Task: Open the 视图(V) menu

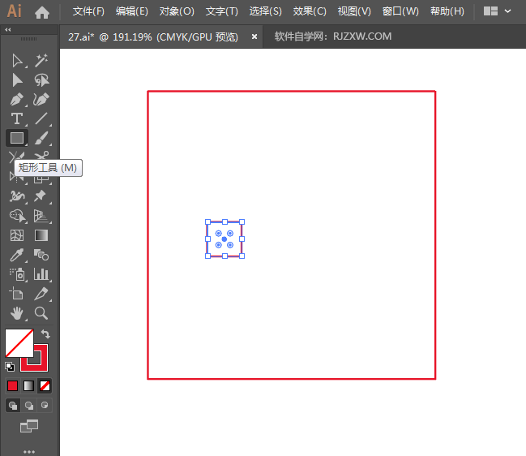Action: click(354, 11)
